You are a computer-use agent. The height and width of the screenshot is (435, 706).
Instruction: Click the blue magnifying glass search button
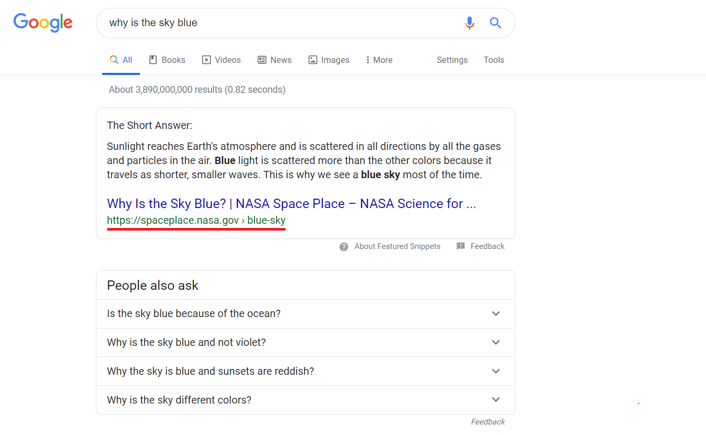pos(495,23)
